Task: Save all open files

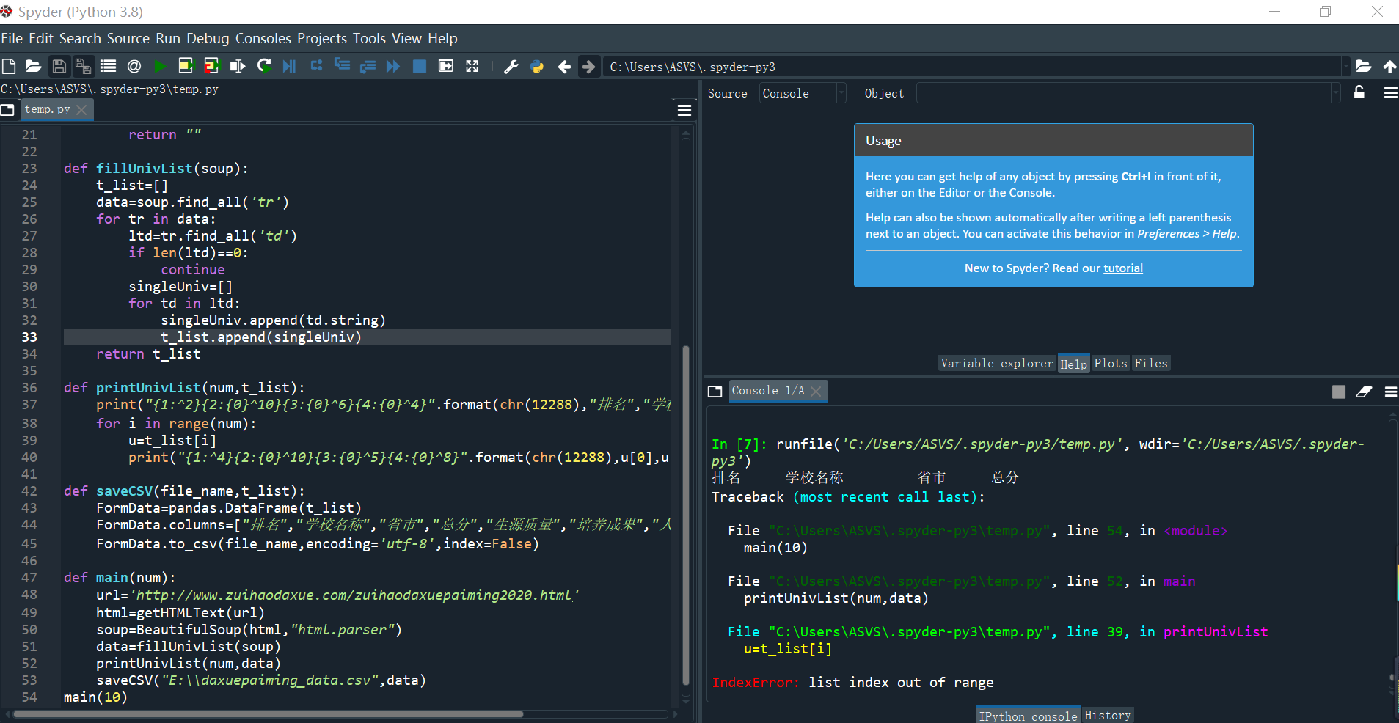Action: [x=83, y=67]
